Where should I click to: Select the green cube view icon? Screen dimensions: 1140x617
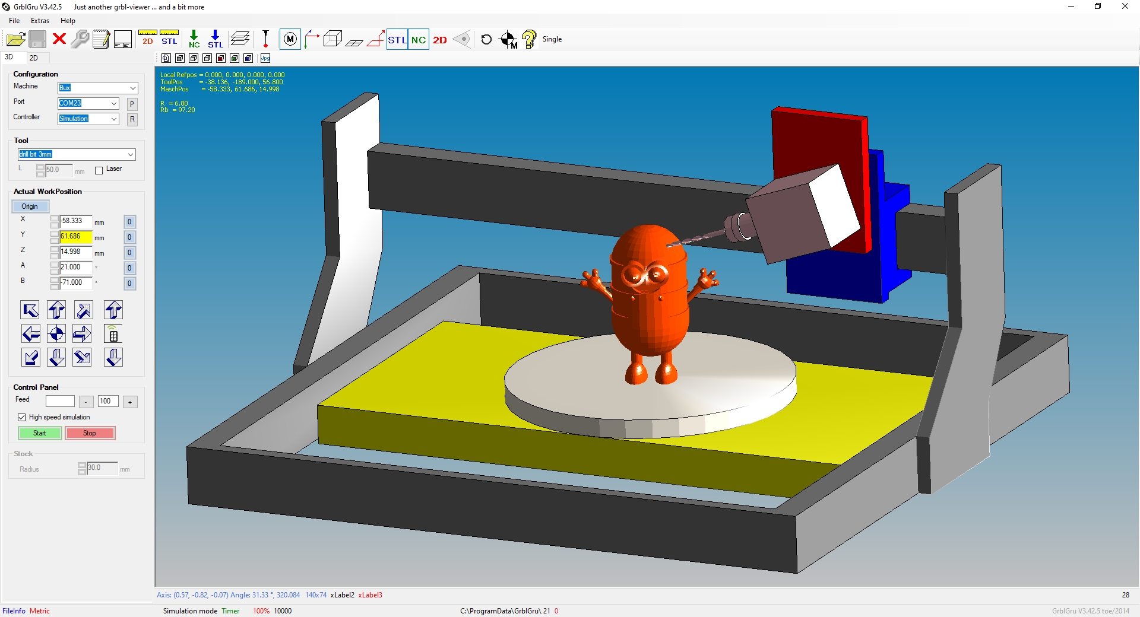235,58
